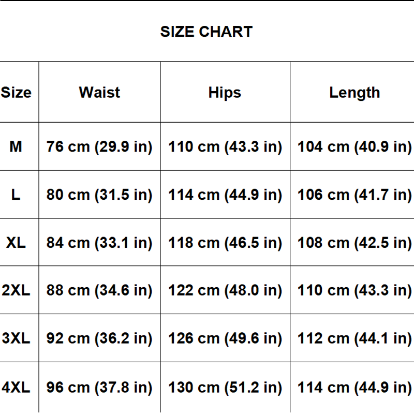Select the Hips column header
The width and height of the screenshot is (414, 414).
tap(225, 93)
